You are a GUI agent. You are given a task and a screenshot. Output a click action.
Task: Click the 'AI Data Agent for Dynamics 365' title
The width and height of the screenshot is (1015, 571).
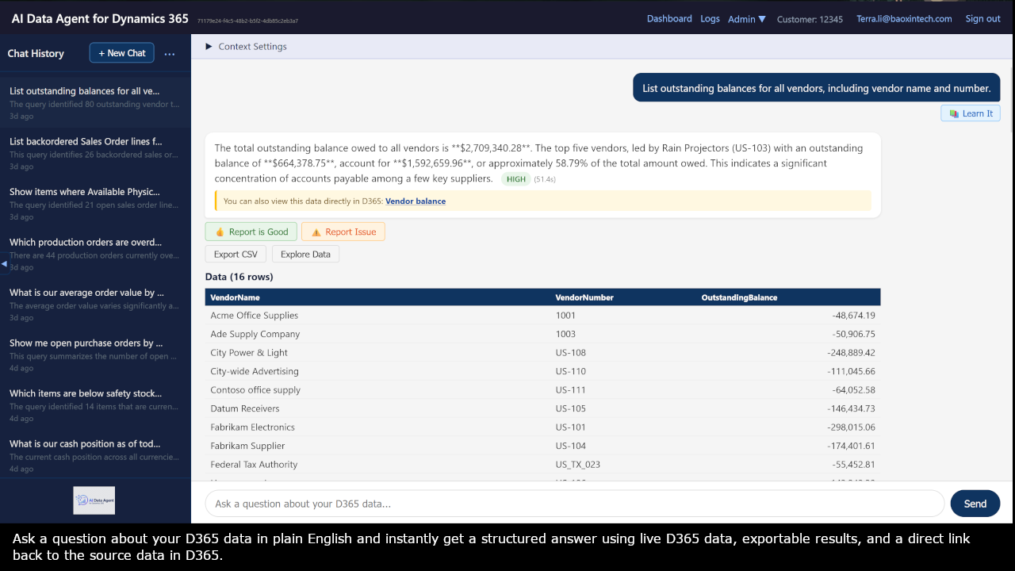pyautogui.click(x=100, y=18)
